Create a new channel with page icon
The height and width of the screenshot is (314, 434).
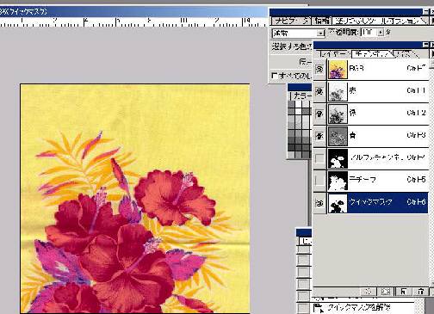coord(403,292)
